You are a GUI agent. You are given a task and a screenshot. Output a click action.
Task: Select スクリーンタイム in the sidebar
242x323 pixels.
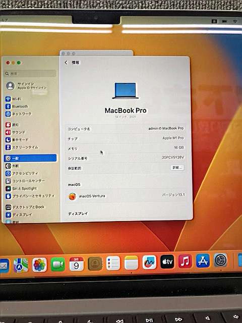pos(25,147)
